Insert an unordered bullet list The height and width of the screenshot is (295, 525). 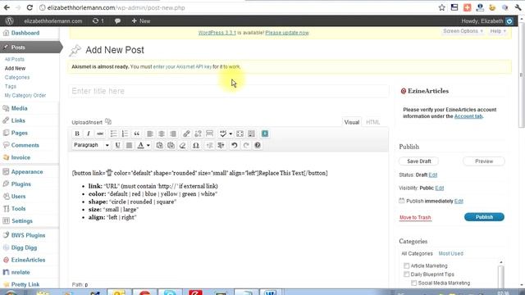click(x=113, y=134)
